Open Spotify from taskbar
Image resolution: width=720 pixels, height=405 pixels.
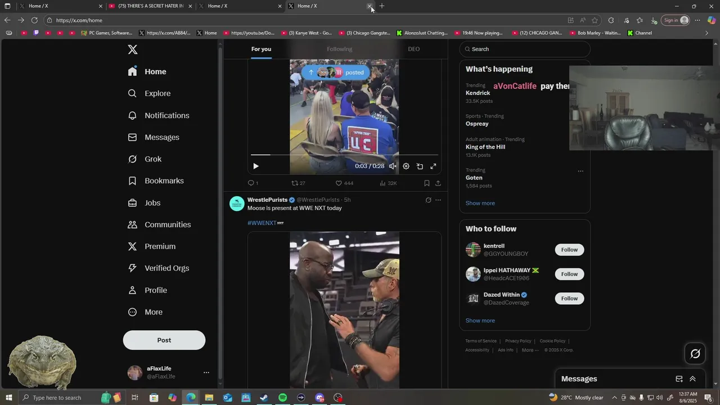click(282, 398)
